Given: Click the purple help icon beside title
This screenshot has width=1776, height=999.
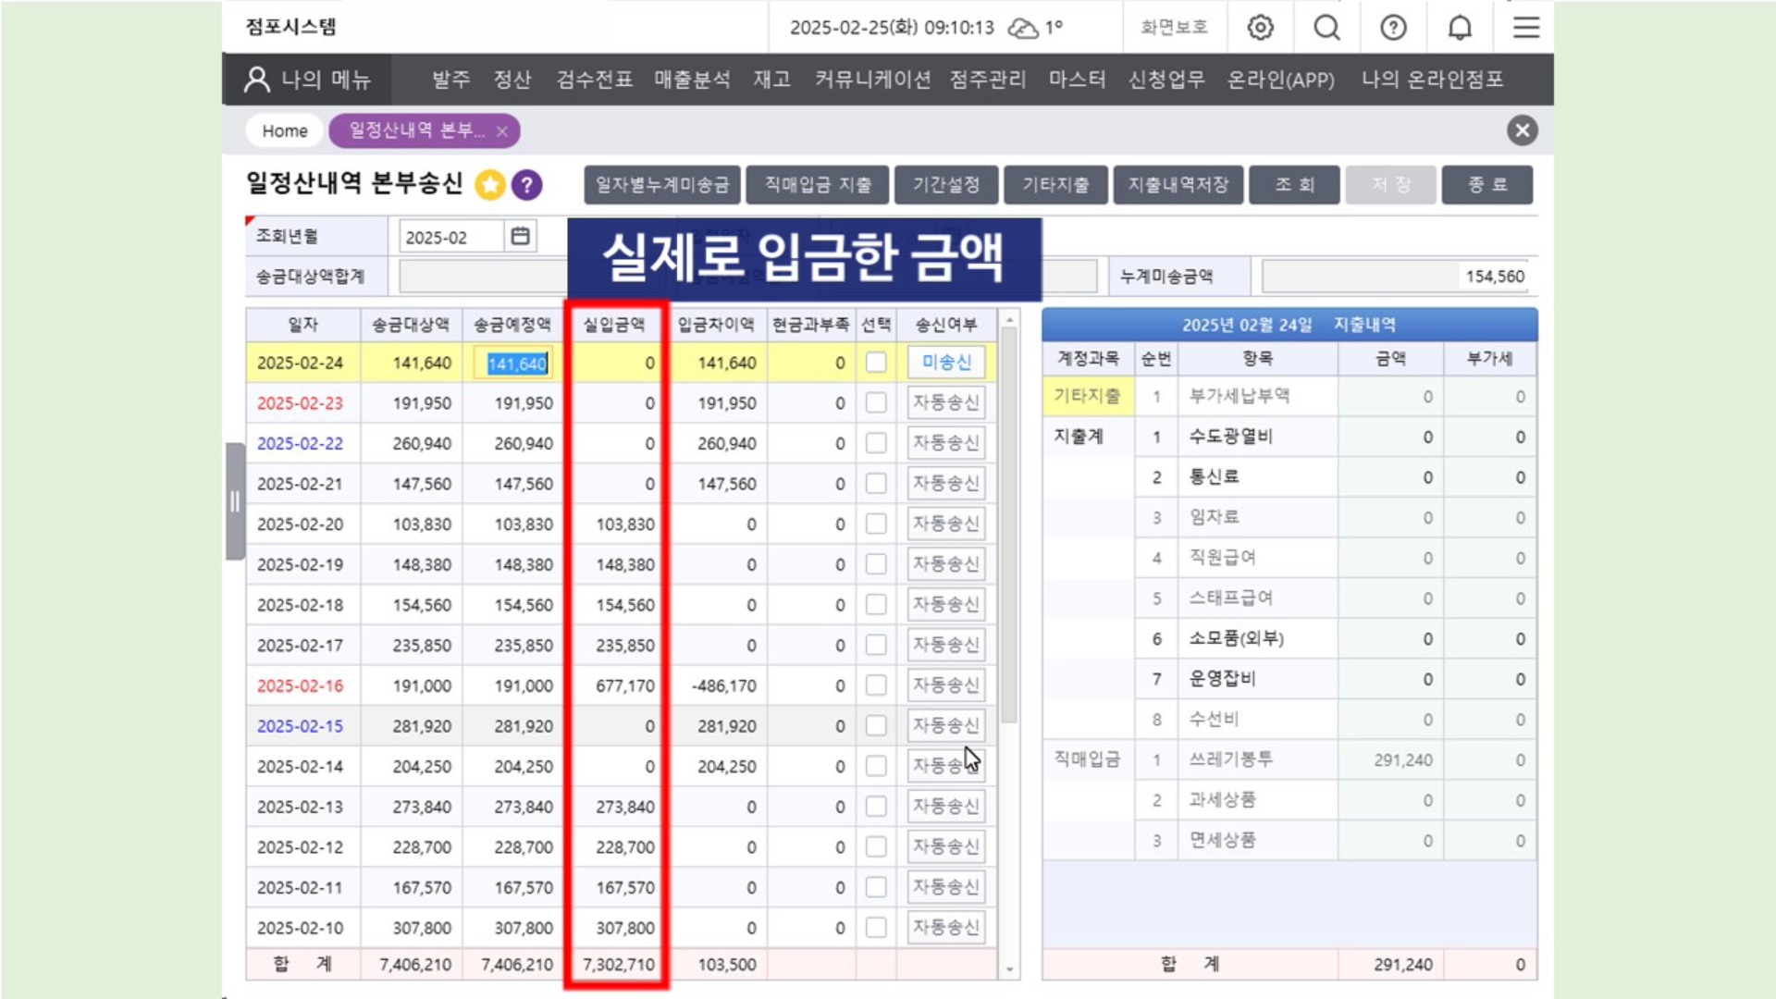Looking at the screenshot, I should (527, 185).
